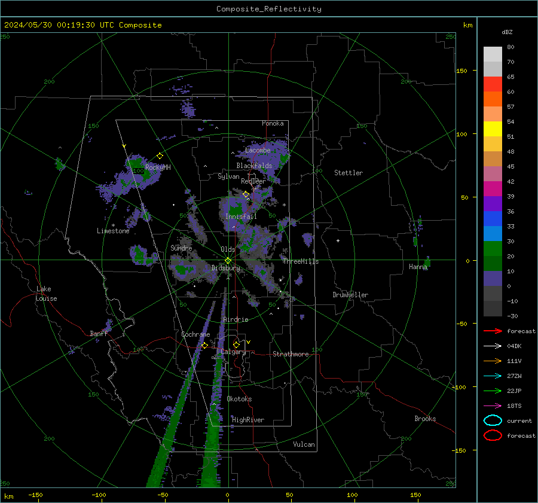The width and height of the screenshot is (538, 503).
Task: Click the Okotoks label
Action: click(x=239, y=399)
